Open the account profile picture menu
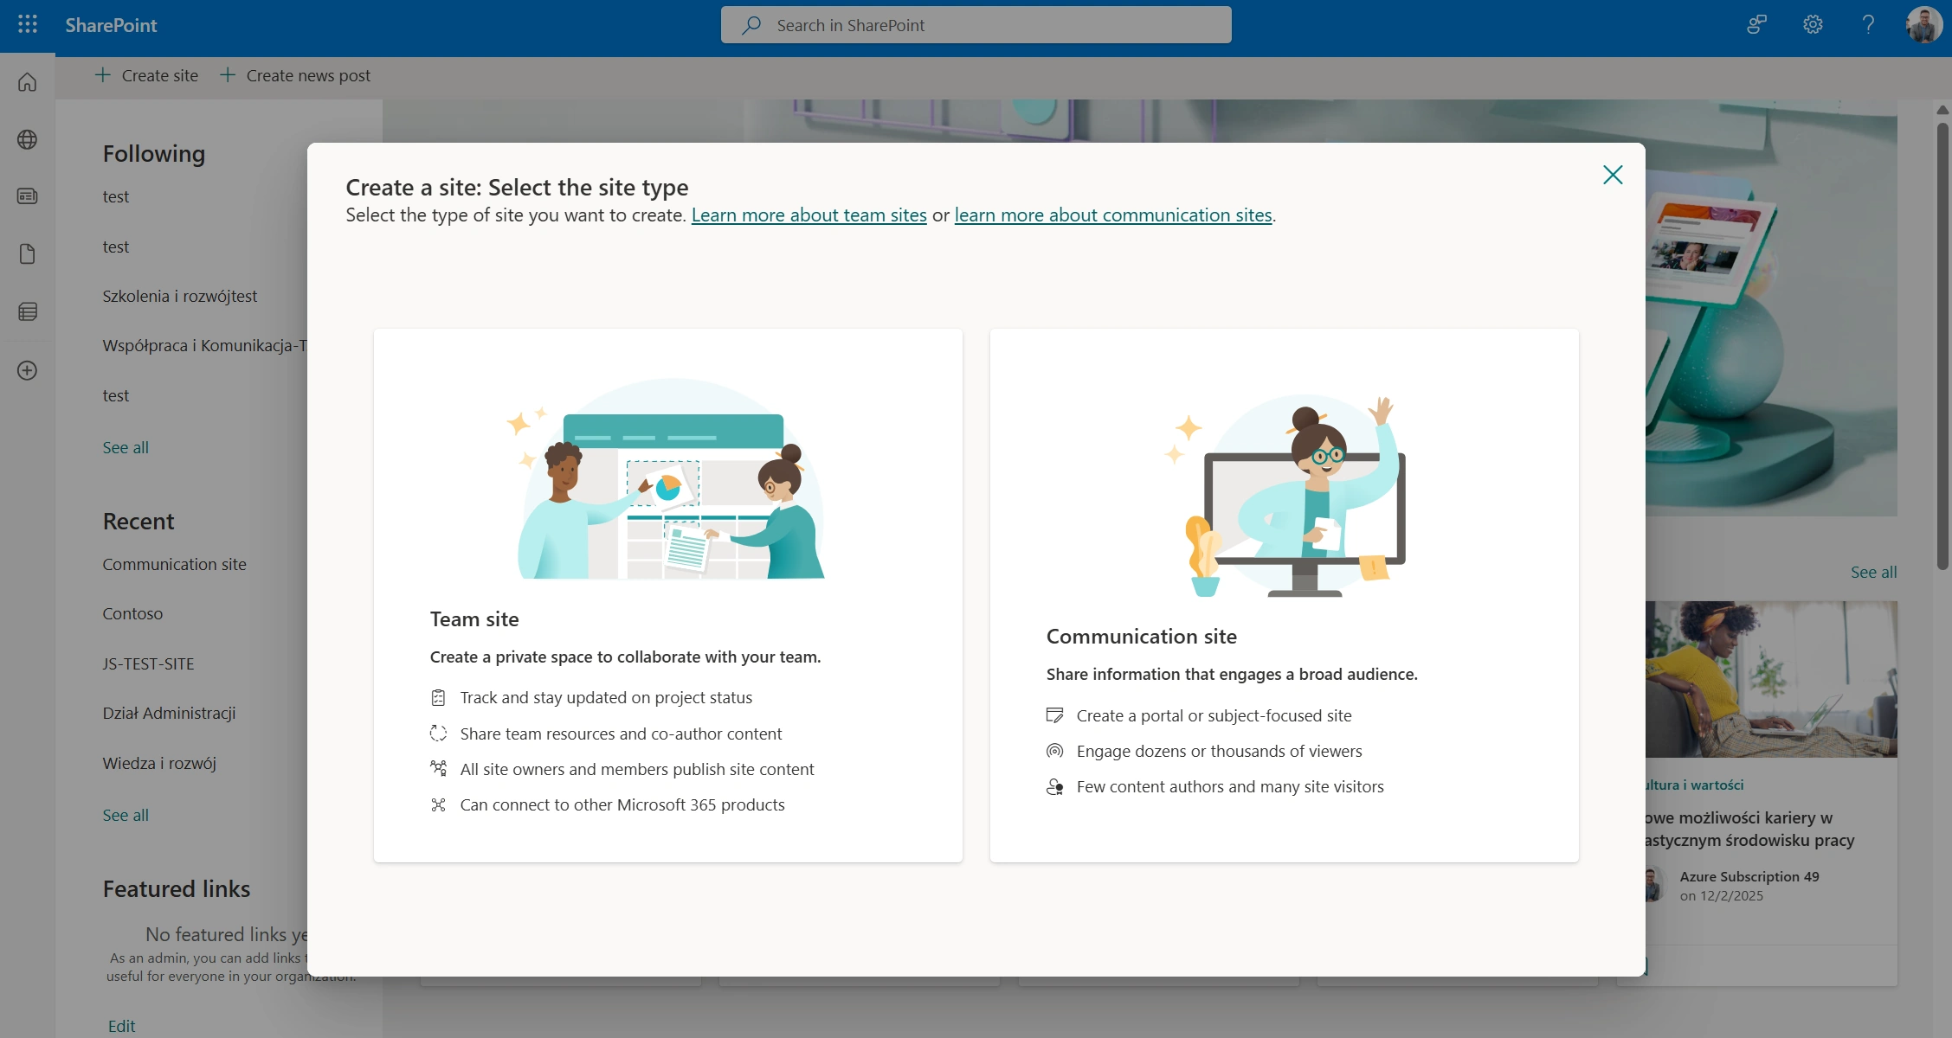The width and height of the screenshot is (1952, 1038). pos(1923,24)
